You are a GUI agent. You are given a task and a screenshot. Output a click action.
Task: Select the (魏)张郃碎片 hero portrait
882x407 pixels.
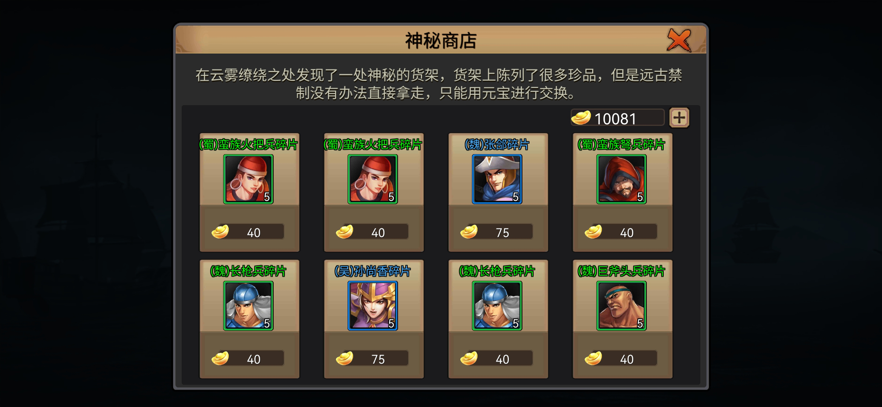pyautogui.click(x=497, y=179)
